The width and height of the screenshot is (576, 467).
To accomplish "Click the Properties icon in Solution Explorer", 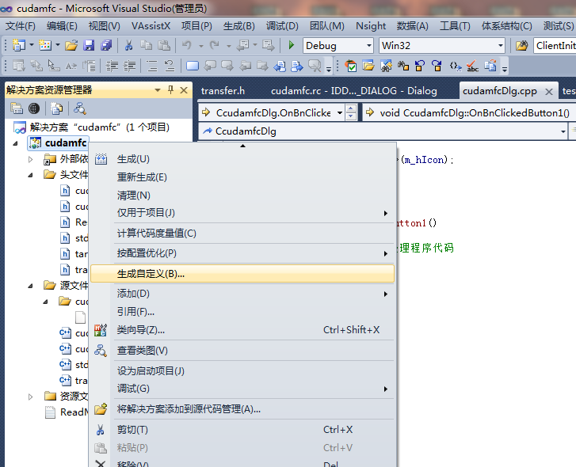I will point(17,108).
